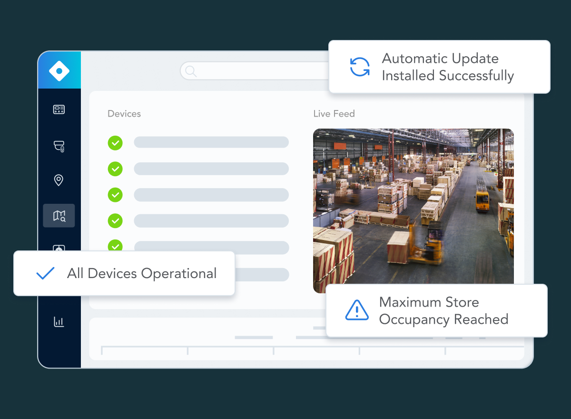Select the highlighted map search icon
Viewport: 571px width, 419px height.
click(x=59, y=216)
